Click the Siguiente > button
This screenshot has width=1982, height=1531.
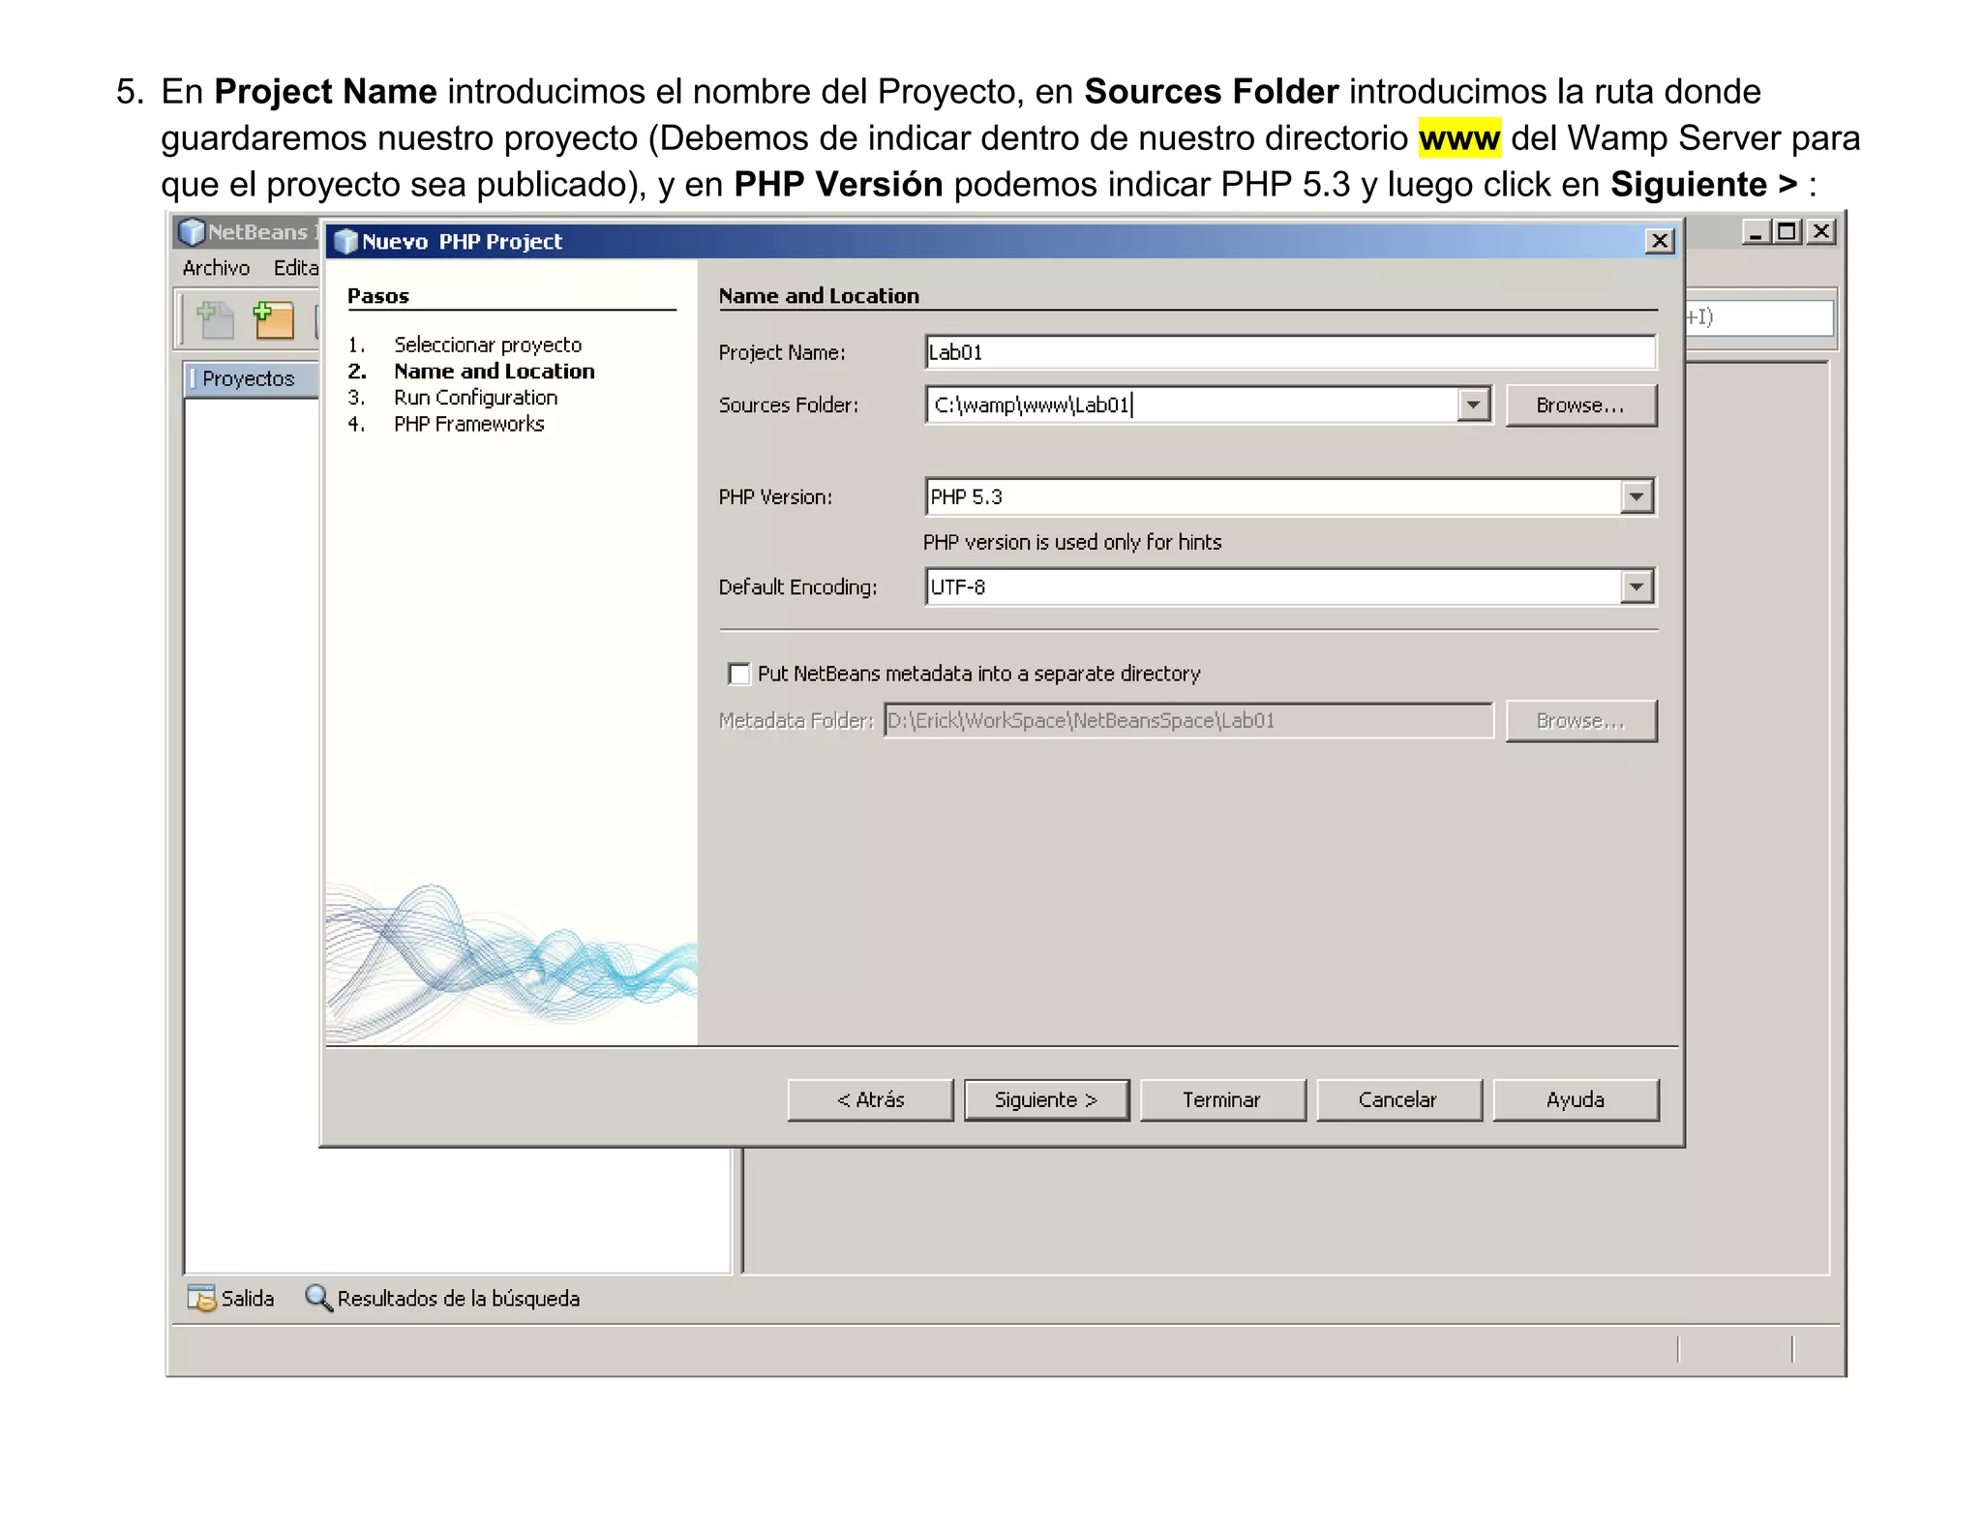(1046, 1100)
